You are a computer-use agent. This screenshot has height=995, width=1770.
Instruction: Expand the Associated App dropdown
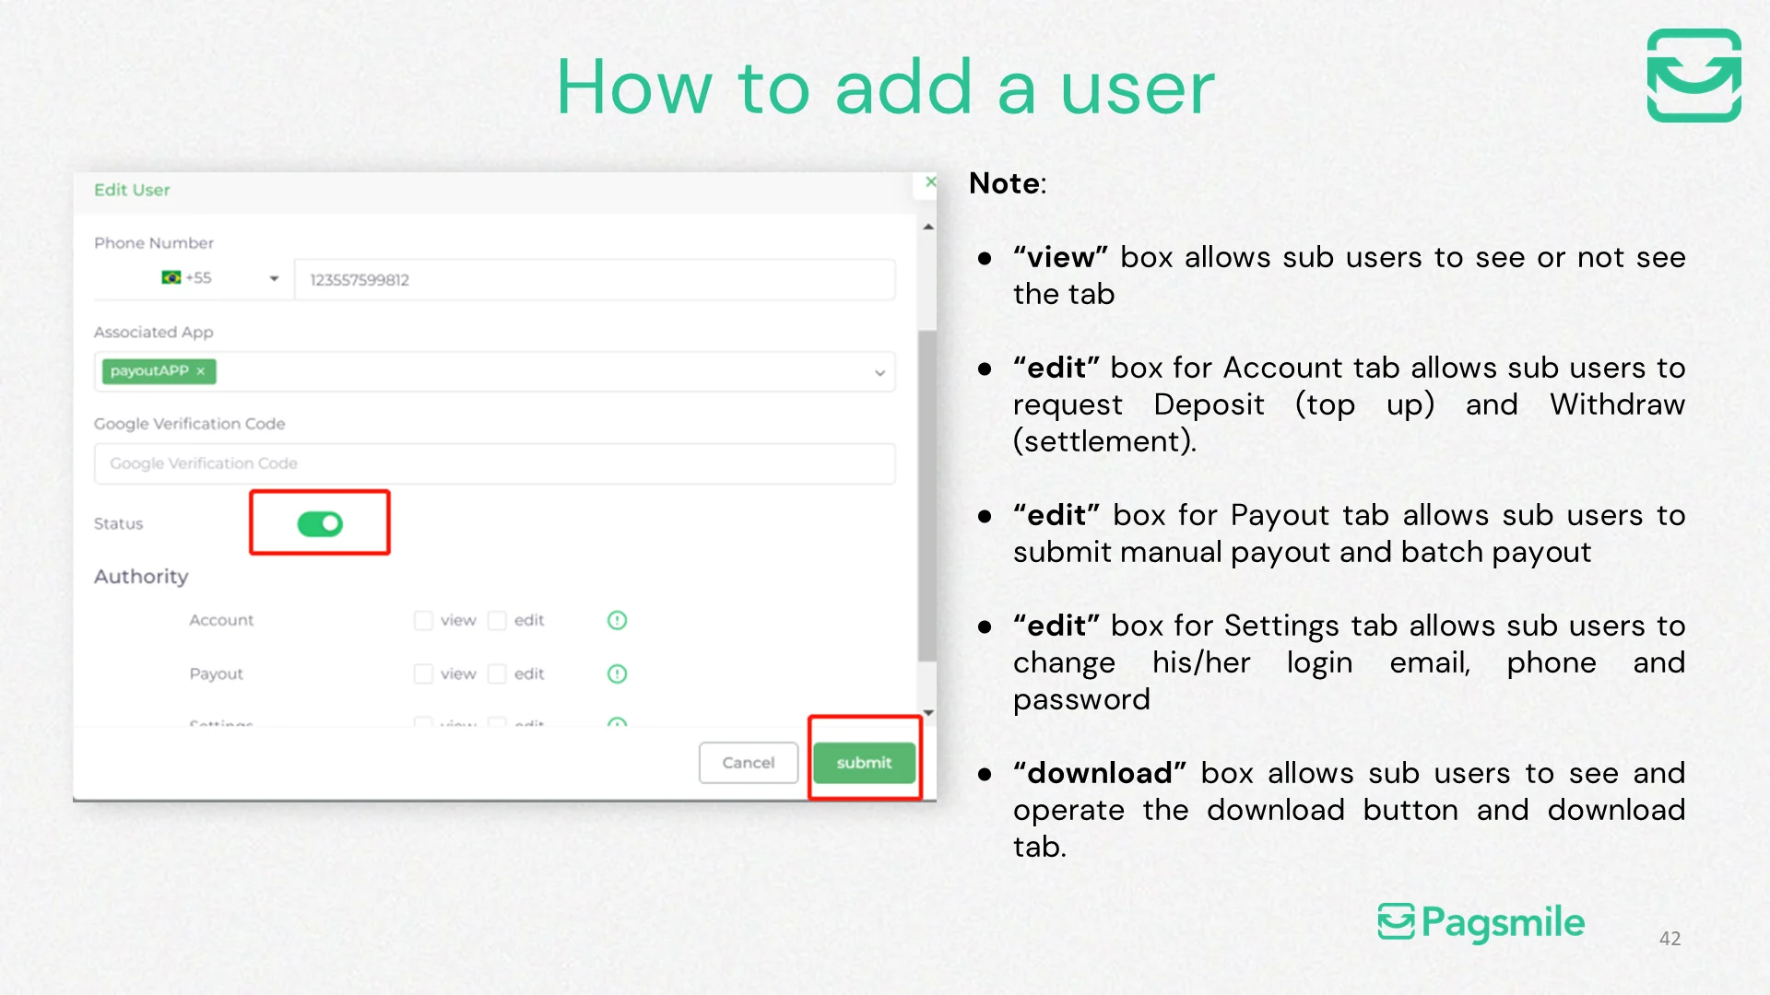pyautogui.click(x=879, y=372)
